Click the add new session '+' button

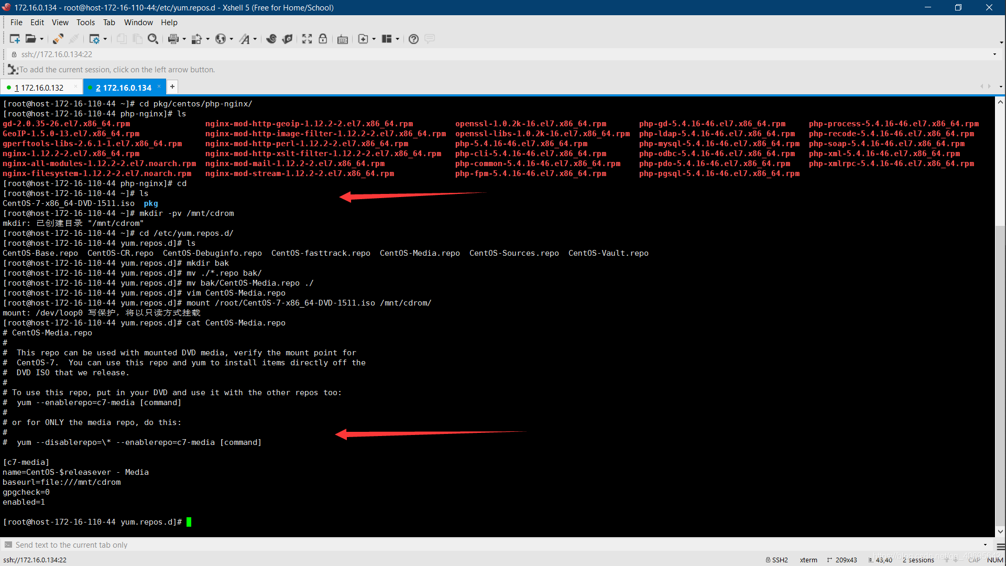point(171,87)
